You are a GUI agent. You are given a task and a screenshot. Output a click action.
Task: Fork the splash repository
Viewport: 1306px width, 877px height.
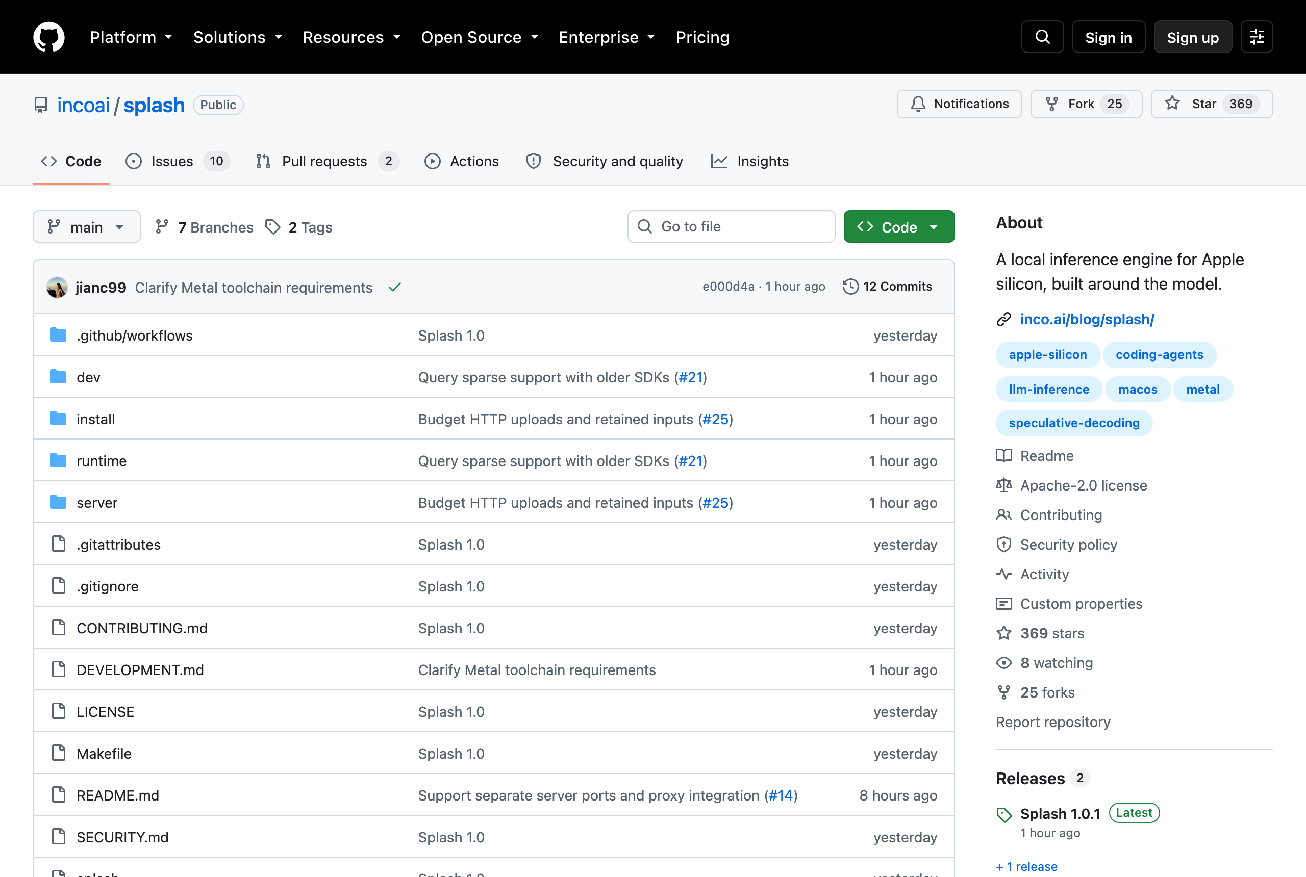coord(1086,104)
